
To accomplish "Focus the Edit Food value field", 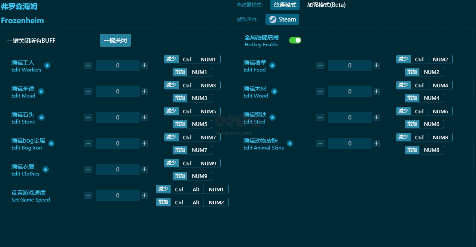I will 350,65.
